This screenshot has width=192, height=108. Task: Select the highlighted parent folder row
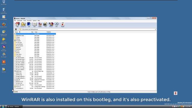click(x=35, y=34)
